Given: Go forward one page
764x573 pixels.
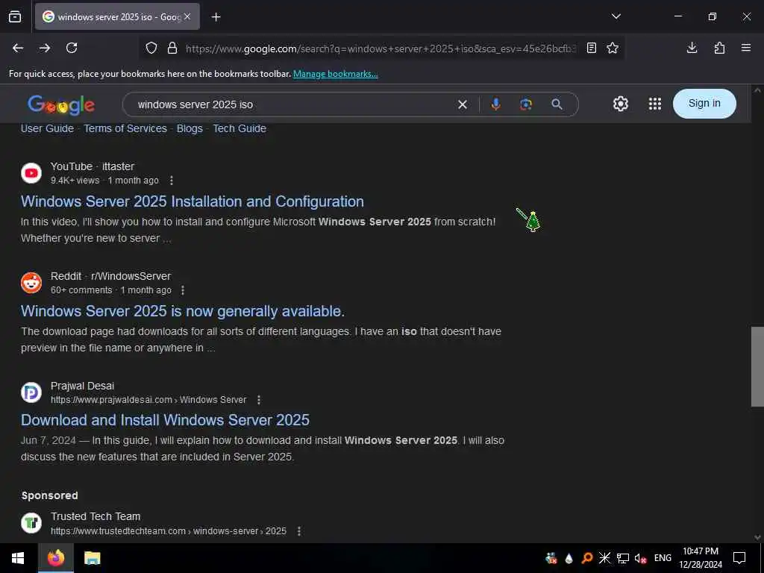Looking at the screenshot, I should [45, 48].
